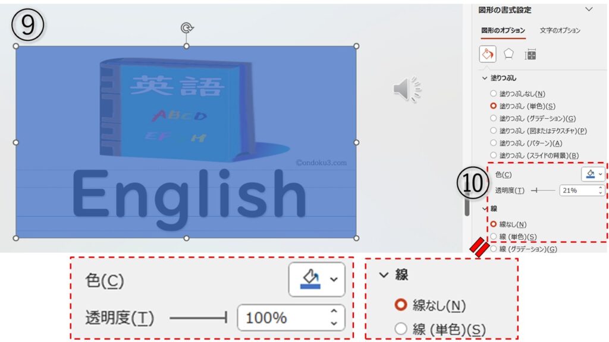
Task: Collapse the 線 section in the format panel
Action: pyautogui.click(x=485, y=208)
